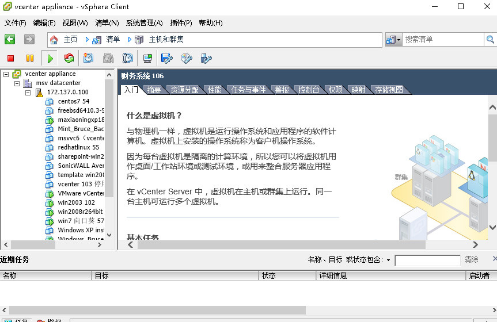
Task: Expand the breadcrumb arrow before 清单
Action: coord(87,40)
